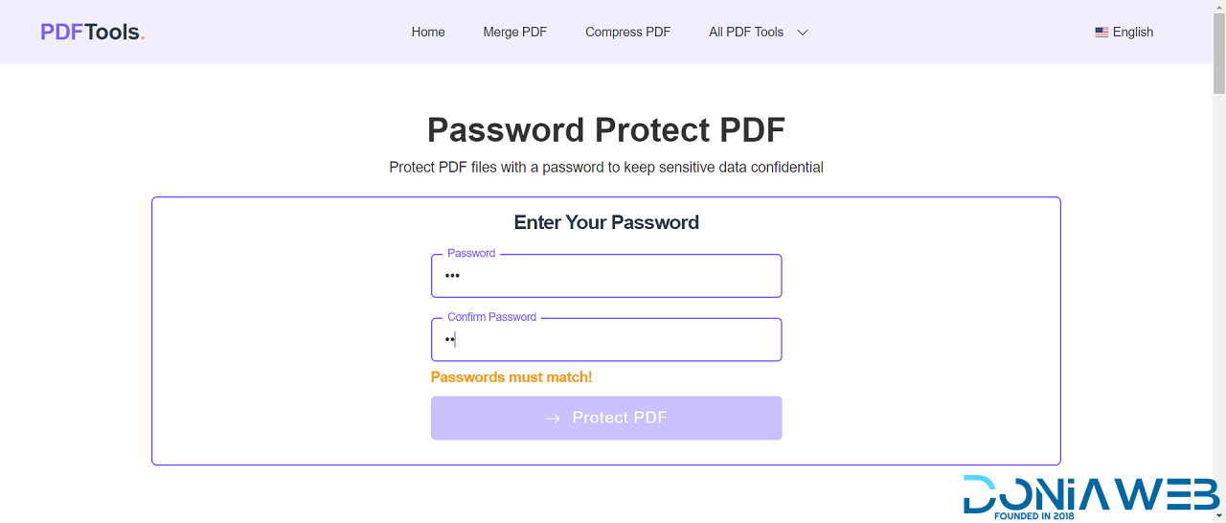The width and height of the screenshot is (1226, 523).
Task: Click the "Enter Your Password" title
Action: pos(606,222)
